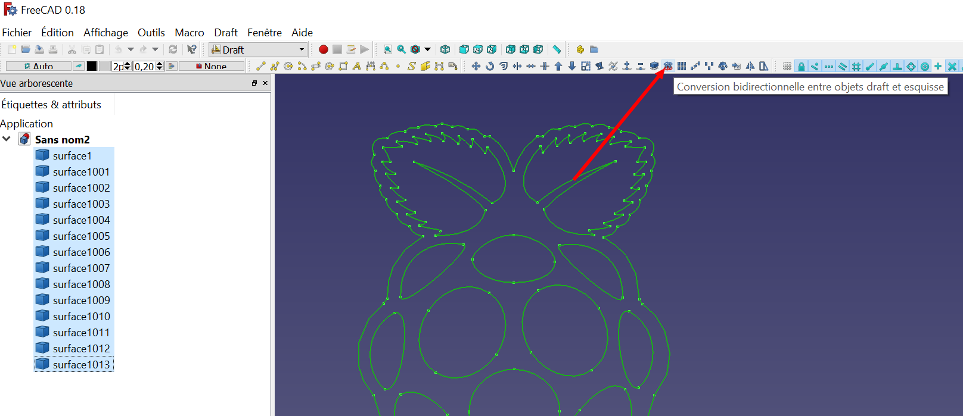Open the Édition menu
The width and height of the screenshot is (963, 416).
58,33
